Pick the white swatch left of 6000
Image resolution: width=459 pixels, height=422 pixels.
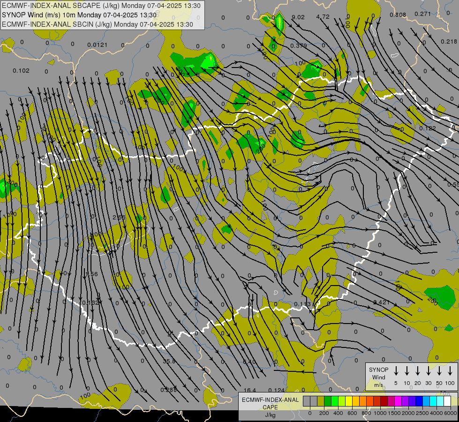pyautogui.click(x=448, y=401)
